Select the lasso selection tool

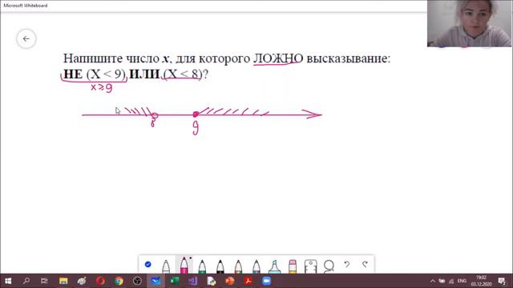329,266
